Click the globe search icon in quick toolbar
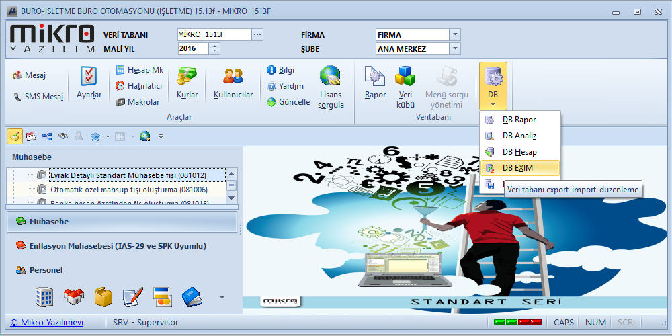 click(145, 136)
